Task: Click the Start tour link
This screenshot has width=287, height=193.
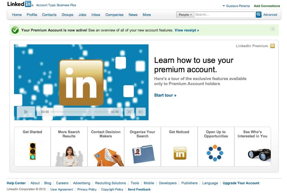Action: point(165,95)
